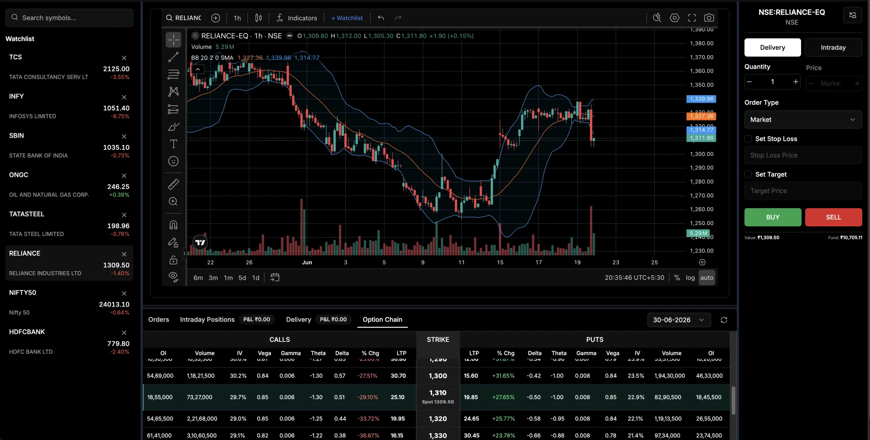Set the chart range to 6m

pos(198,277)
